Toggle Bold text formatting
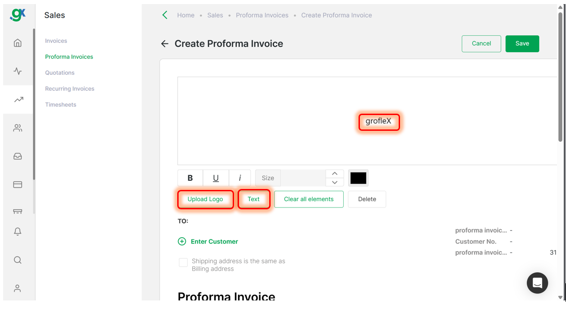 [x=190, y=178]
